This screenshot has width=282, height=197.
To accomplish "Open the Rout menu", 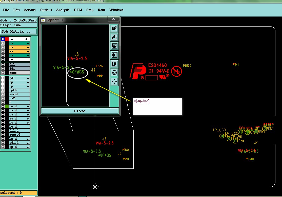I will pos(102,10).
